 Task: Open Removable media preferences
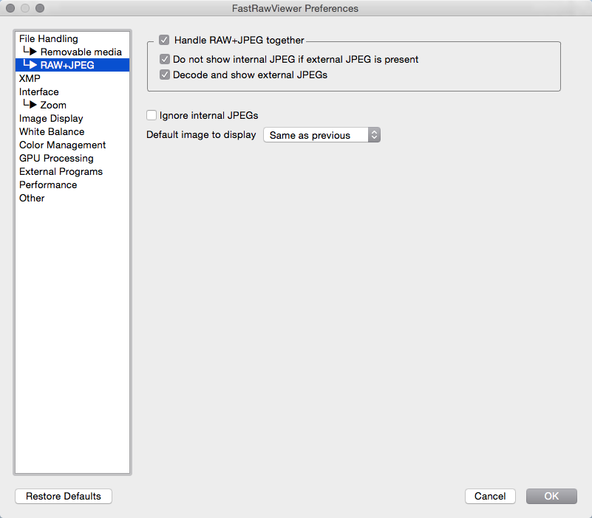(x=72, y=52)
